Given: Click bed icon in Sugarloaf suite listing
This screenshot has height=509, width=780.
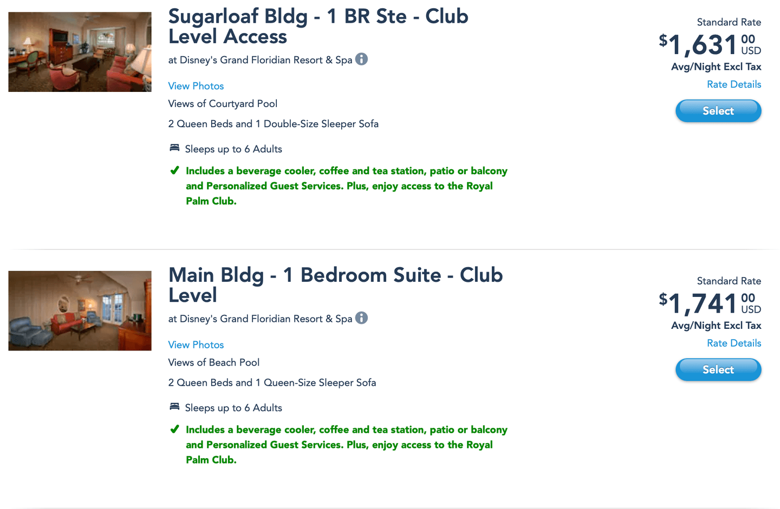Looking at the screenshot, I should pos(174,148).
